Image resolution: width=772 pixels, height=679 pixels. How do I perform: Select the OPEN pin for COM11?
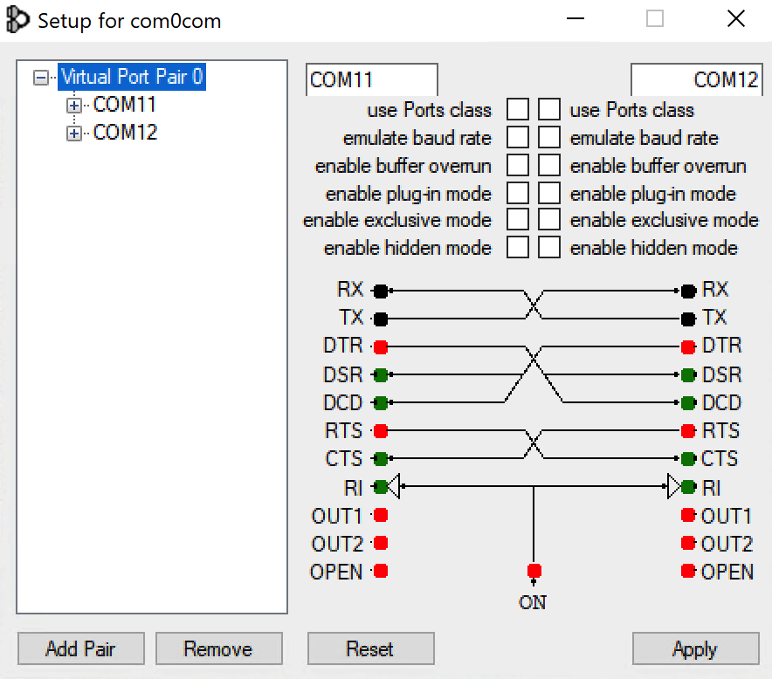pos(381,571)
